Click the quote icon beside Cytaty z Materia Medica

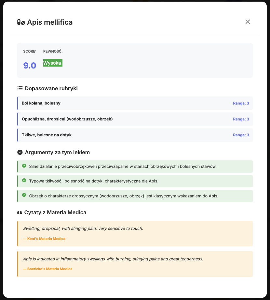coord(20,213)
